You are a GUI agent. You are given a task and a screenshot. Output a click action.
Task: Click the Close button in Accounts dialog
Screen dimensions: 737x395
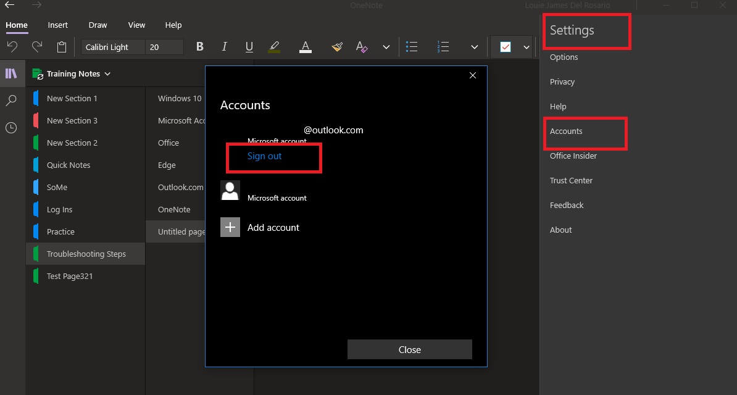409,349
